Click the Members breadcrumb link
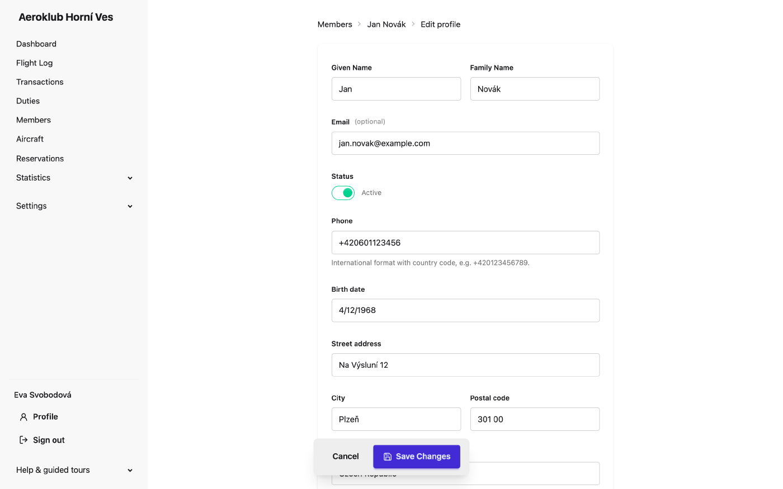The width and height of the screenshot is (783, 489). 335,25
